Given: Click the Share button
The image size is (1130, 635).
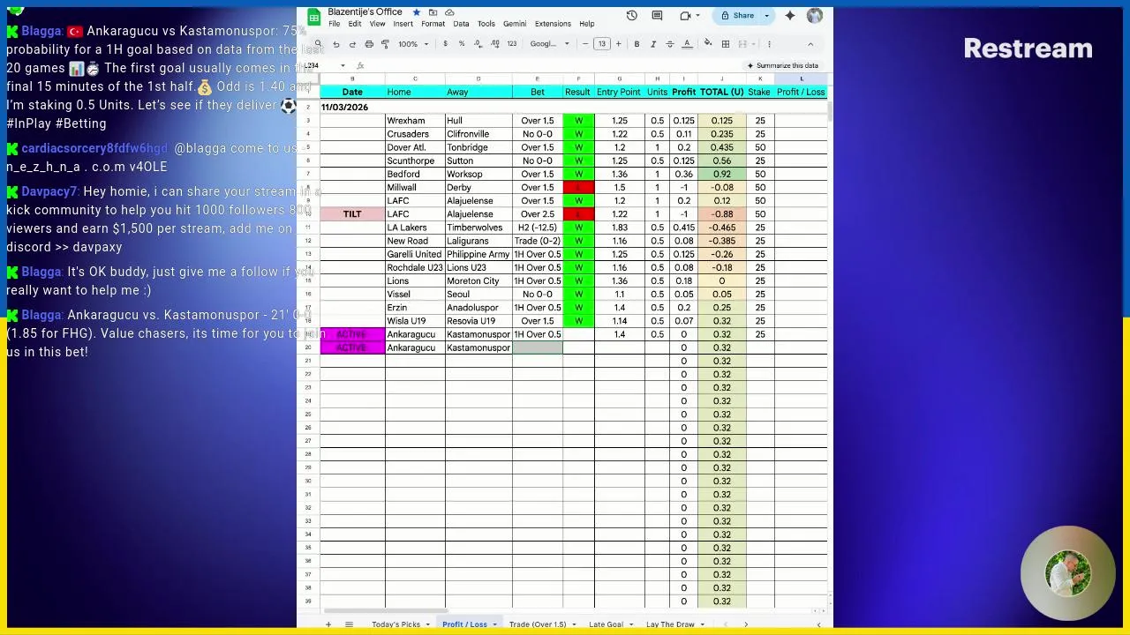Looking at the screenshot, I should pyautogui.click(x=738, y=15).
